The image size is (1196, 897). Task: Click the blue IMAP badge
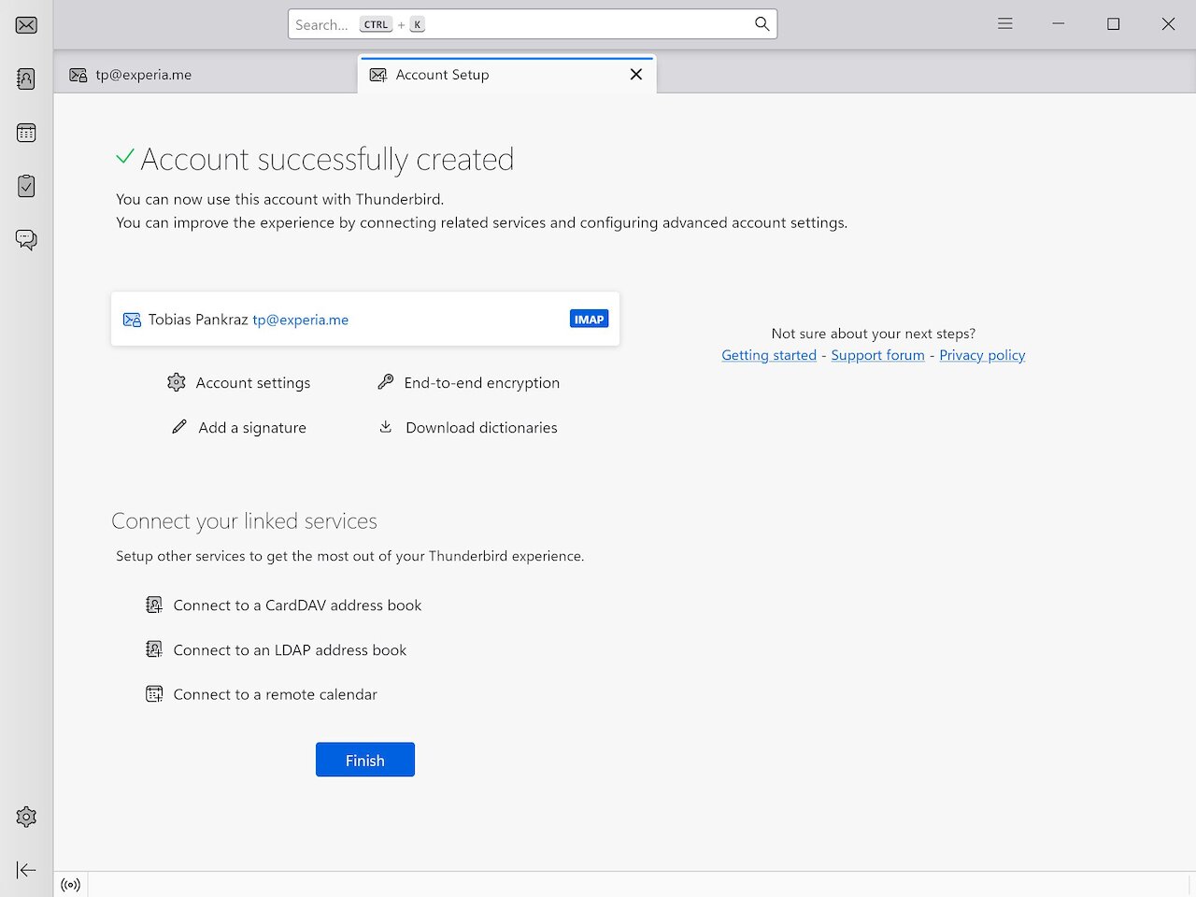(589, 319)
